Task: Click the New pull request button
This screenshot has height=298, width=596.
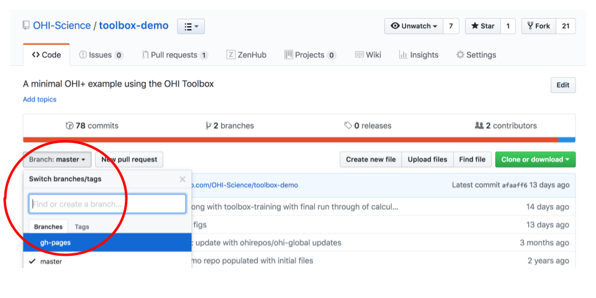Action: (x=129, y=160)
